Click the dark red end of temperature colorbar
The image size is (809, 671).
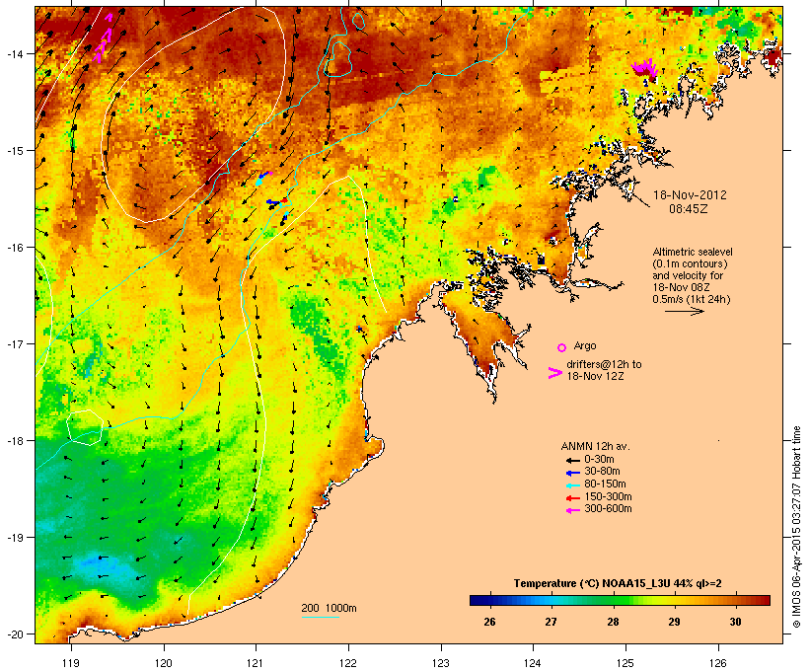[763, 600]
